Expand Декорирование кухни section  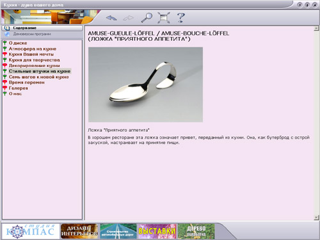34,65
